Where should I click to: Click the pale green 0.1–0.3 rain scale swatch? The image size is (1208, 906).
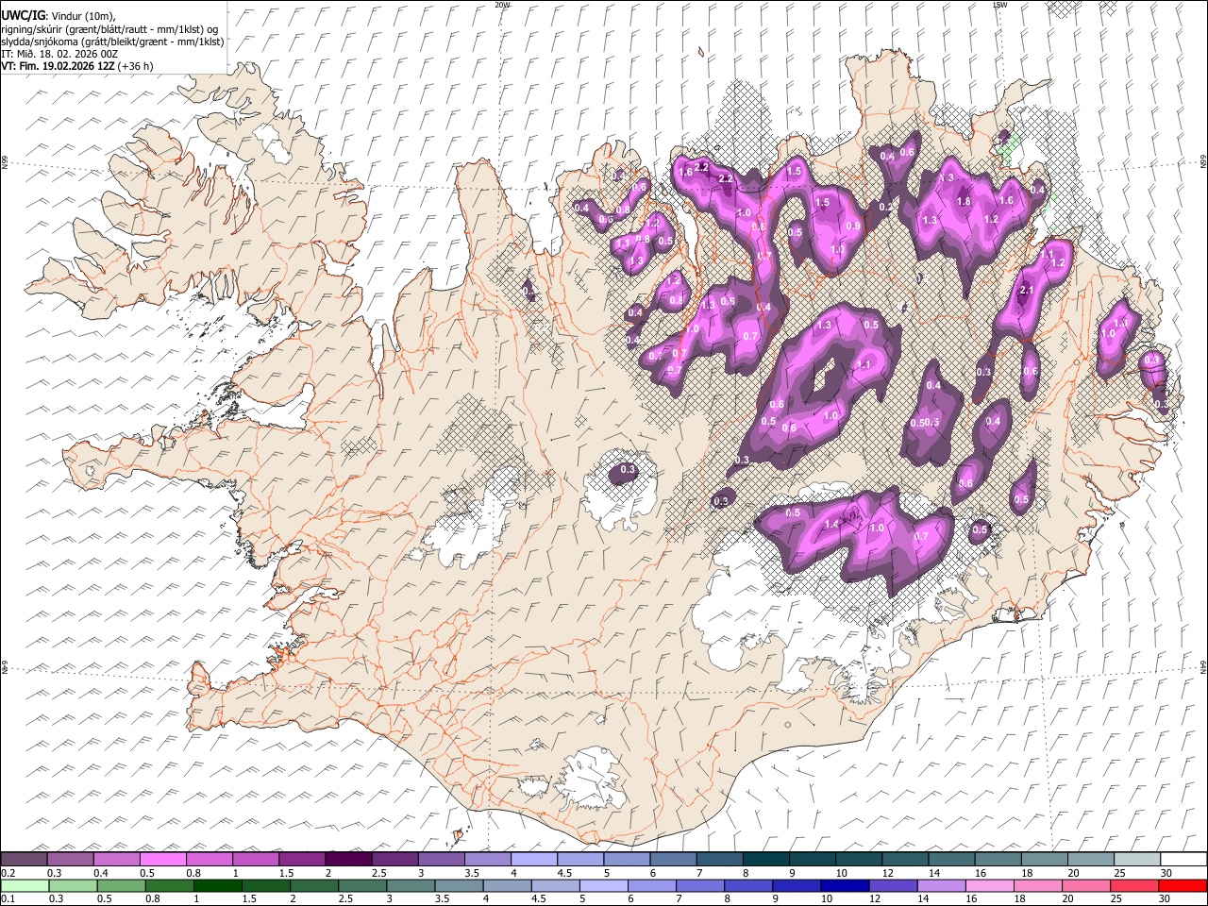pos(24,885)
